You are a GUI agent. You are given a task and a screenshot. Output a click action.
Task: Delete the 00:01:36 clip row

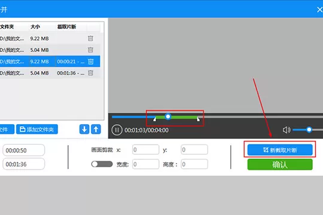pos(90,73)
